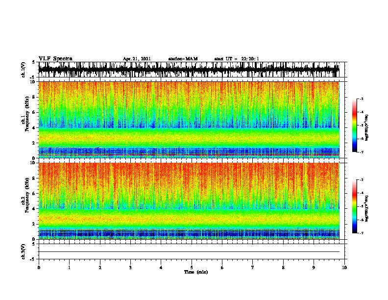Click the "Time (min)" x-axis label
Screen dimensions: 388x300
pos(196,272)
